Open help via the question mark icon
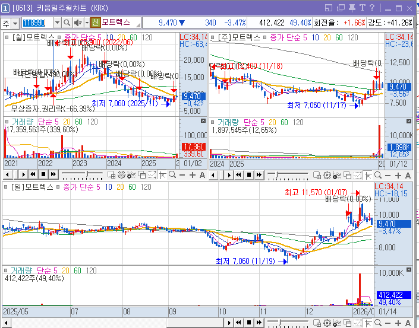This screenshot has width=419, height=328. tap(372, 8)
